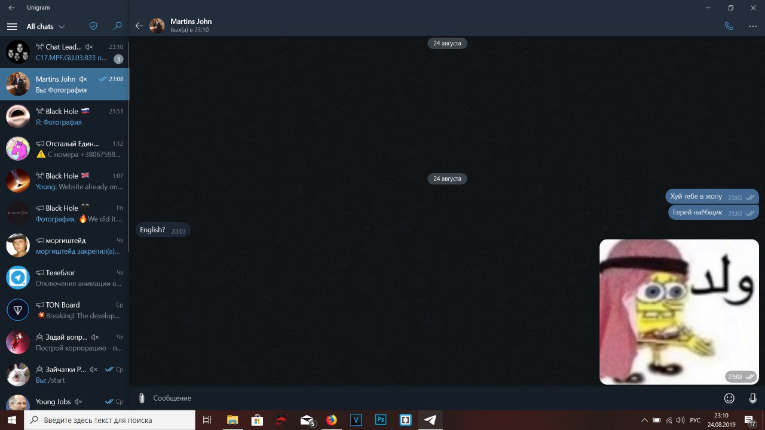Viewport: 765px width, 430px height.
Task: Select the 'Хуй тебе в жопу' message bubble
Action: coord(712,196)
